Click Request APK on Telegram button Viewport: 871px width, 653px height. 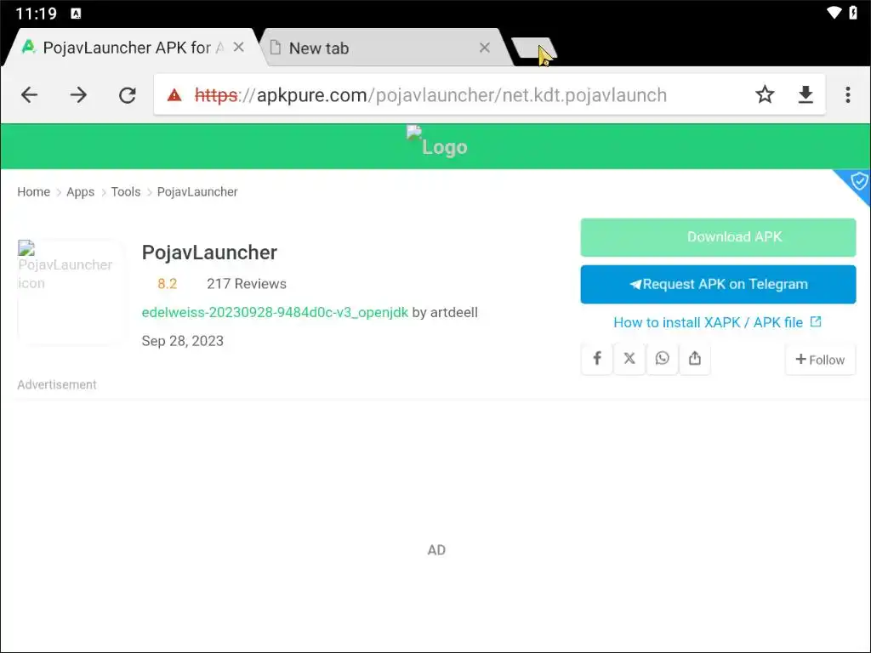click(x=718, y=284)
